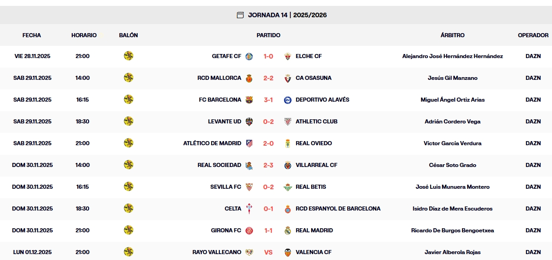Click the Real Madrid club crest
This screenshot has height=260, width=552.
click(x=288, y=231)
